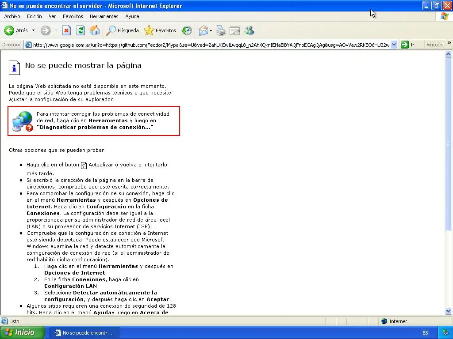Image resolution: width=453 pixels, height=339 pixels.
Task: Restore down the Internet Explorer window
Action: tap(437, 5)
